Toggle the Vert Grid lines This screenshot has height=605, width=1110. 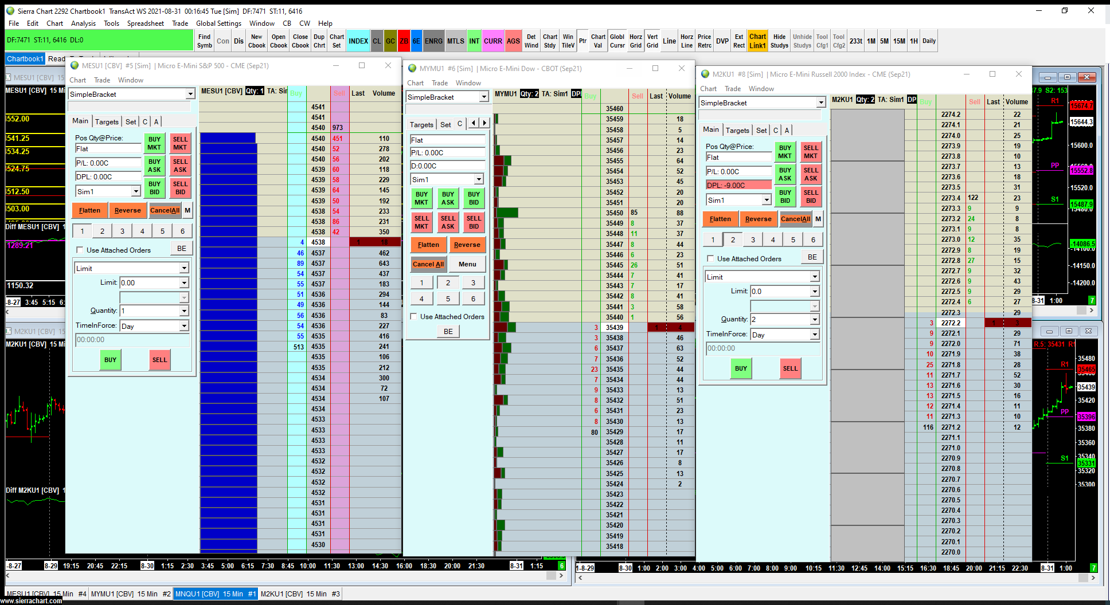pyautogui.click(x=652, y=41)
